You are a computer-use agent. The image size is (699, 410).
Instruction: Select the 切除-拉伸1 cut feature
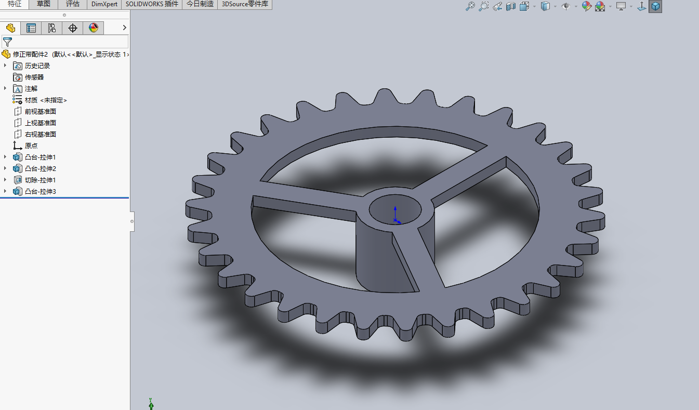40,180
